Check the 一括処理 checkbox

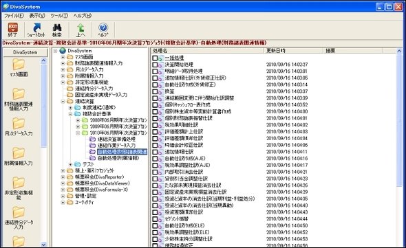(x=155, y=58)
